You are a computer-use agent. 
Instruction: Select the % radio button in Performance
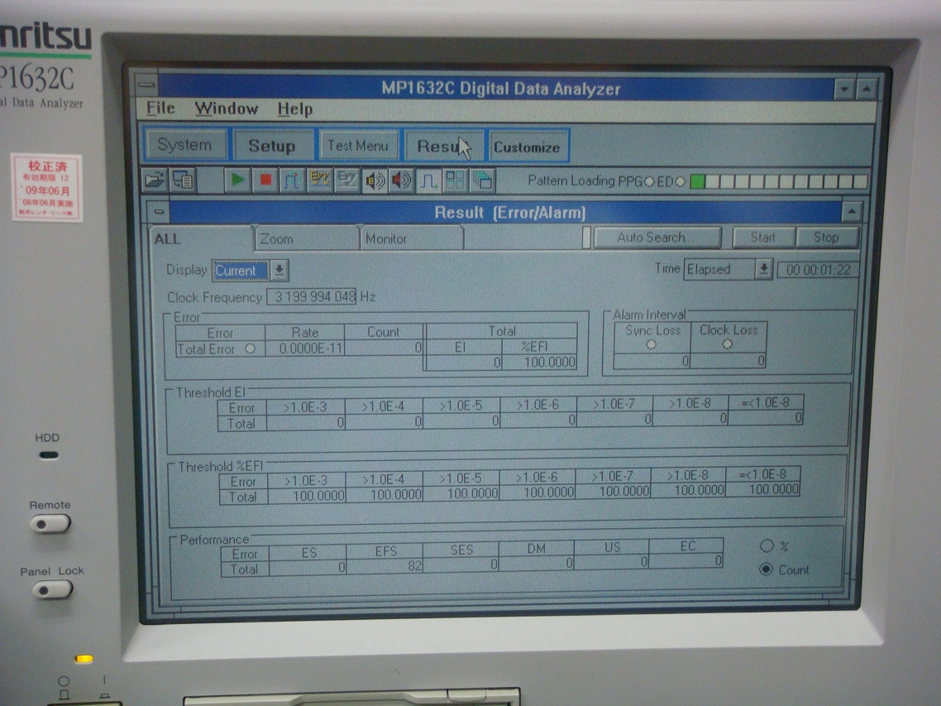pos(767,545)
